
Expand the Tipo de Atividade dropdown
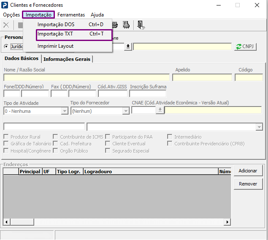click(x=65, y=111)
